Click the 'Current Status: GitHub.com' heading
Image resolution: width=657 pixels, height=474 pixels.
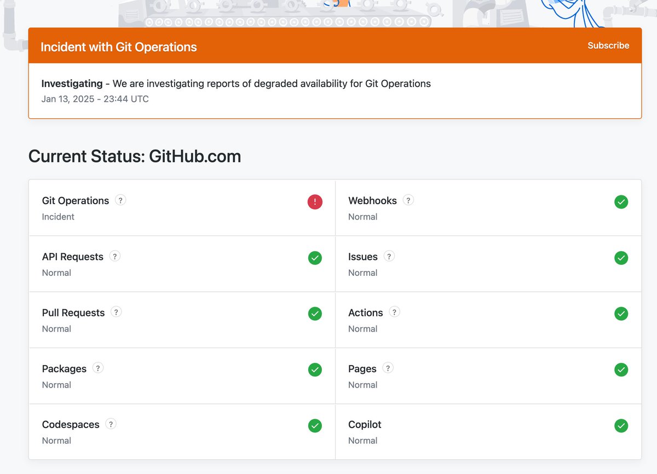click(135, 157)
